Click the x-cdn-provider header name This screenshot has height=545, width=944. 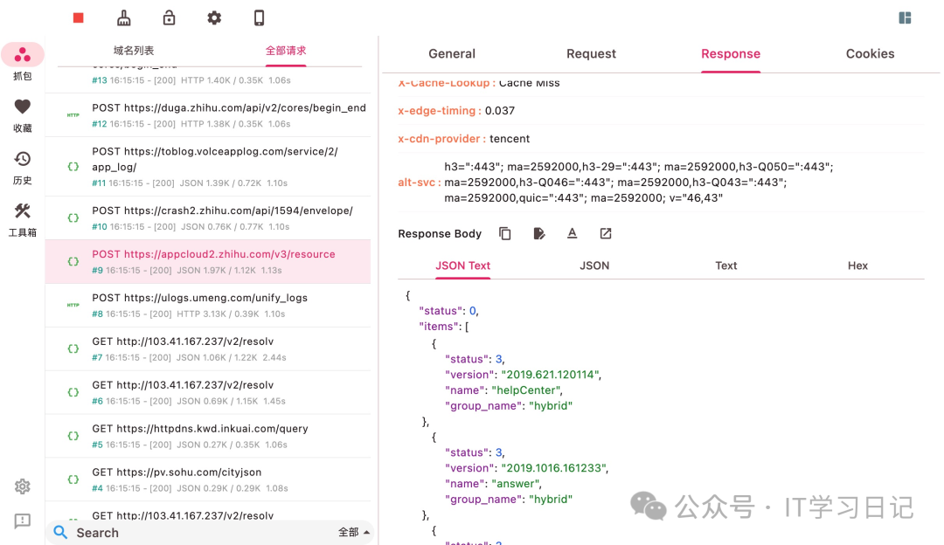442,138
